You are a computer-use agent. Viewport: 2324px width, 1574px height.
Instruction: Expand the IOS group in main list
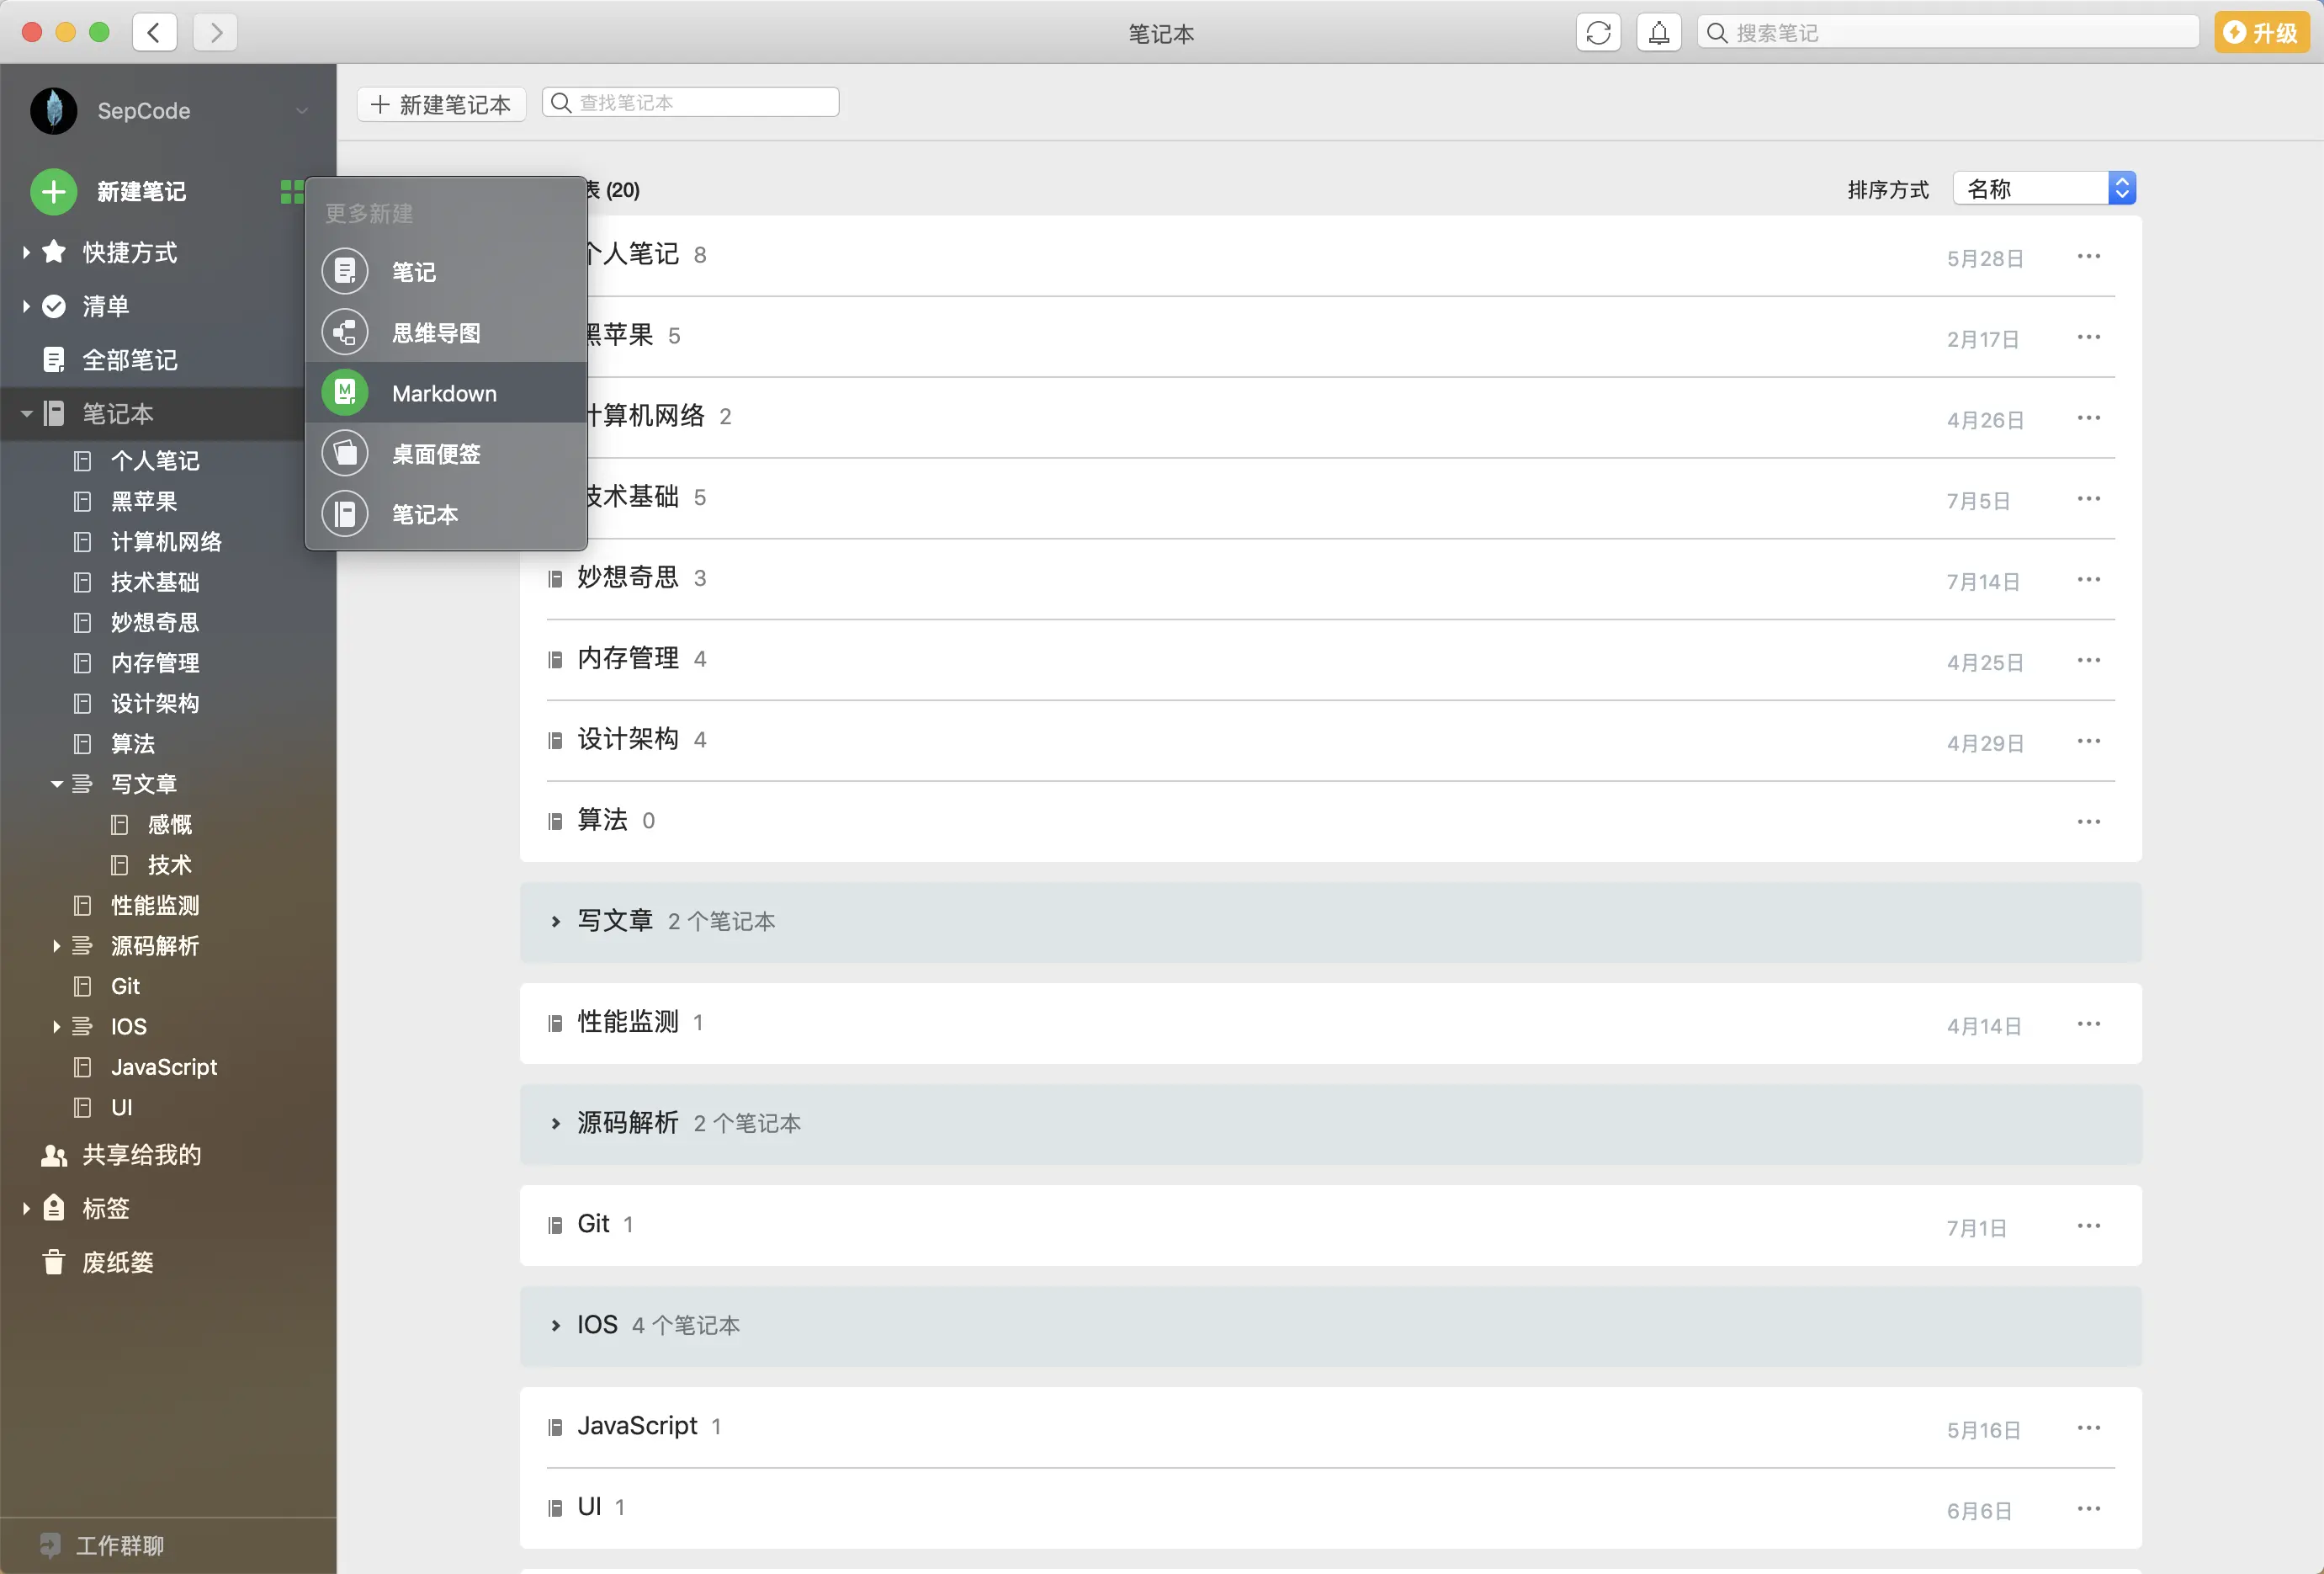(556, 1325)
